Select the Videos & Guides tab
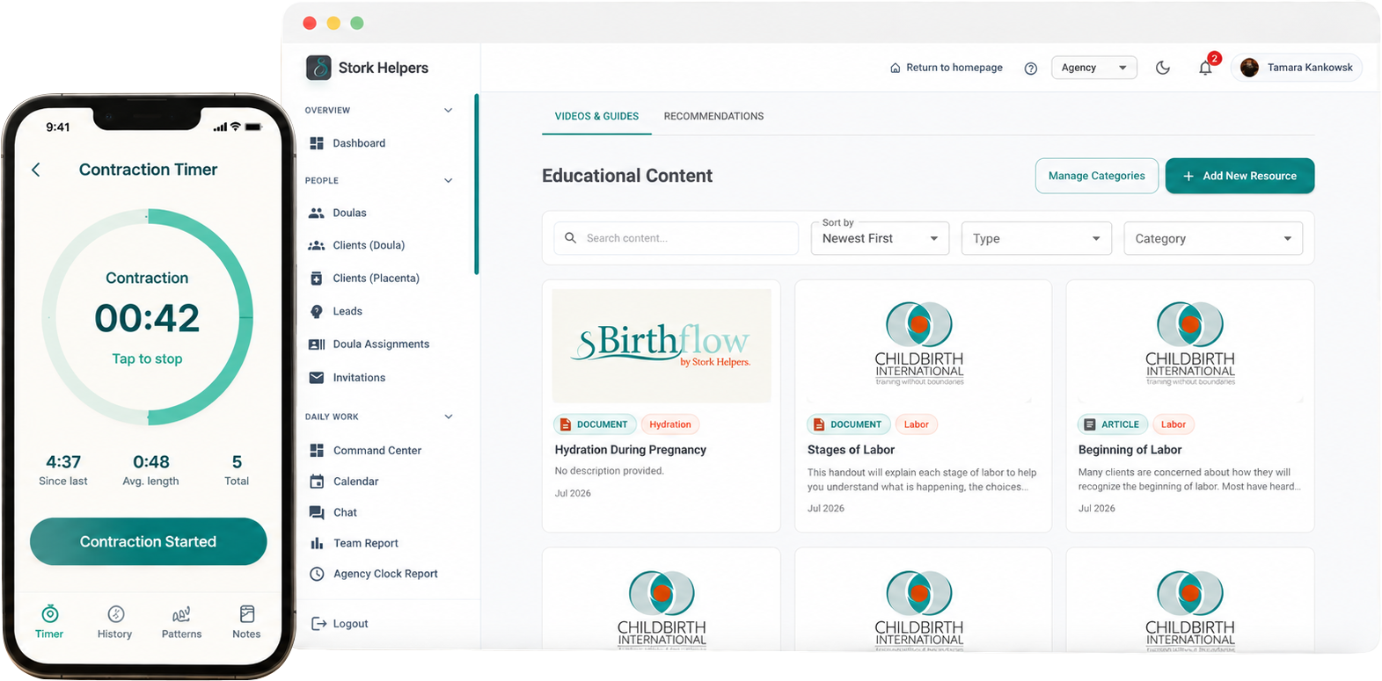Viewport: 1382px width, 681px height. point(596,116)
